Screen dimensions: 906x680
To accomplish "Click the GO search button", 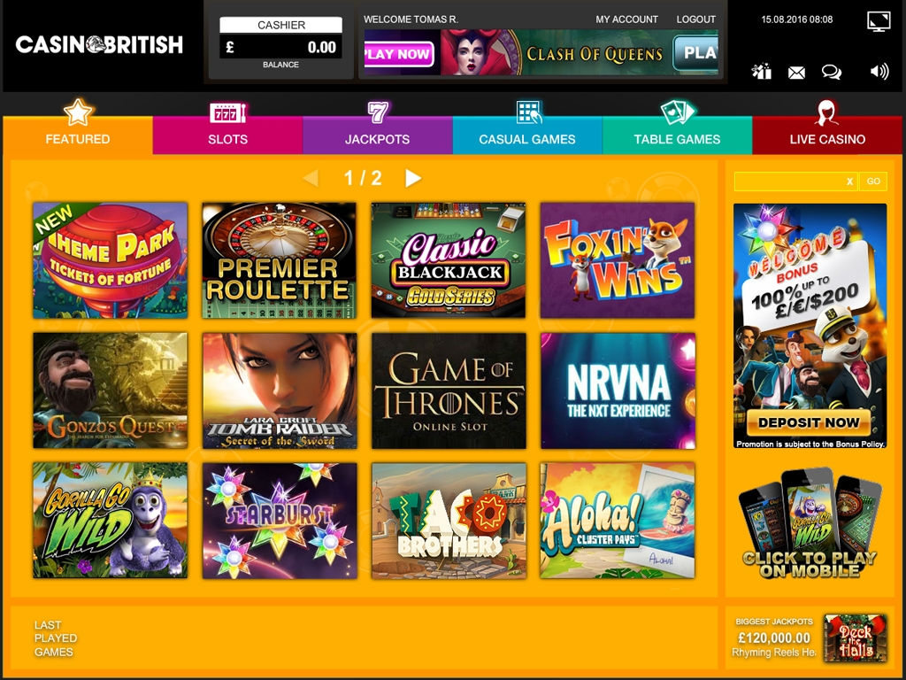I will [x=873, y=182].
